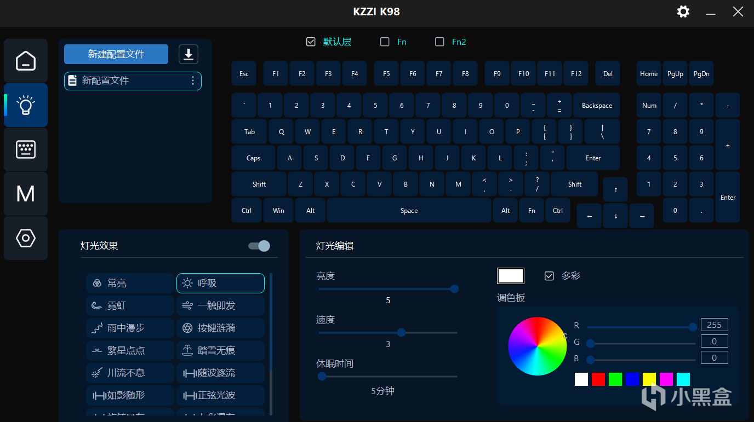The width and height of the screenshot is (754, 422).
Task: Select the Home key on the layout
Action: coord(649,74)
